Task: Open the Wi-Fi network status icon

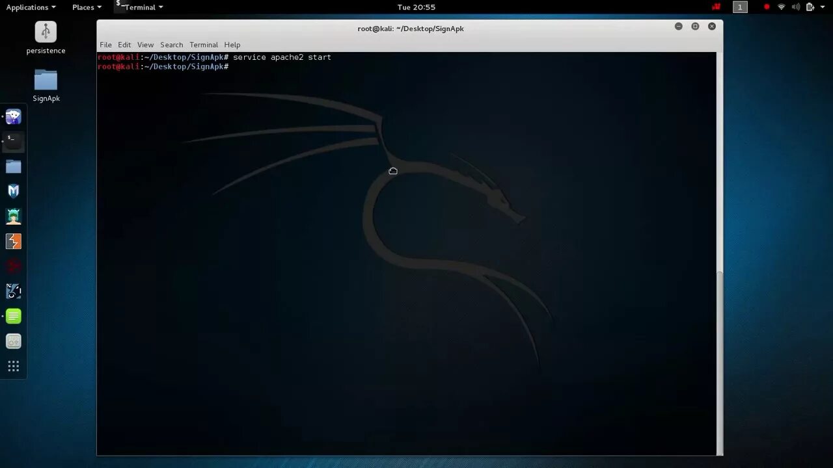Action: [782, 7]
